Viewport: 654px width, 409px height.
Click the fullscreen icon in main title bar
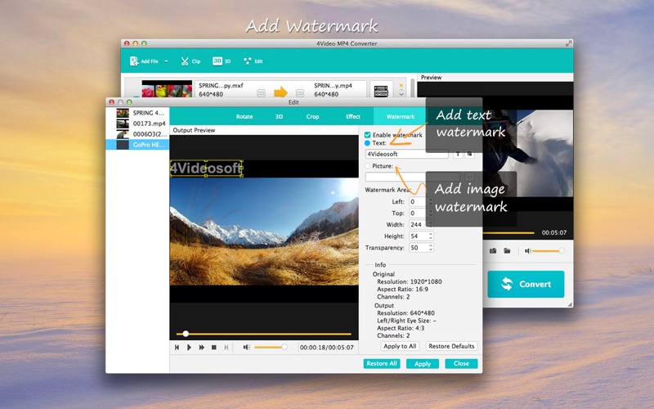tap(568, 43)
